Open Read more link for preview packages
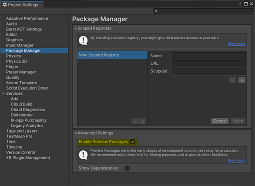Screen dimensions: 255x186 coord(236,160)
